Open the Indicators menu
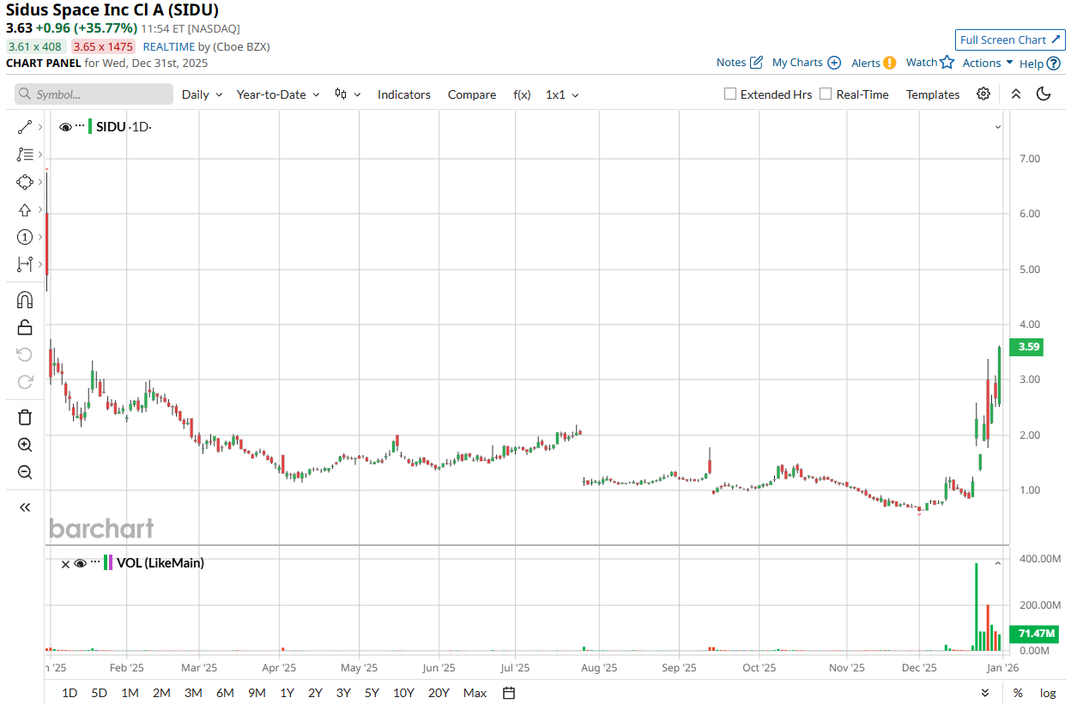The height and width of the screenshot is (704, 1071). [404, 94]
